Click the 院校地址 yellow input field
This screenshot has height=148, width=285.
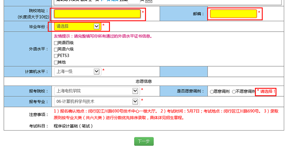pos(97,14)
